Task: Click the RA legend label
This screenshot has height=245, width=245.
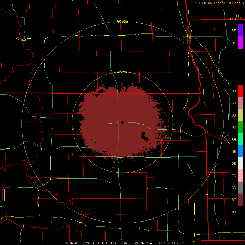Action: (x=234, y=140)
